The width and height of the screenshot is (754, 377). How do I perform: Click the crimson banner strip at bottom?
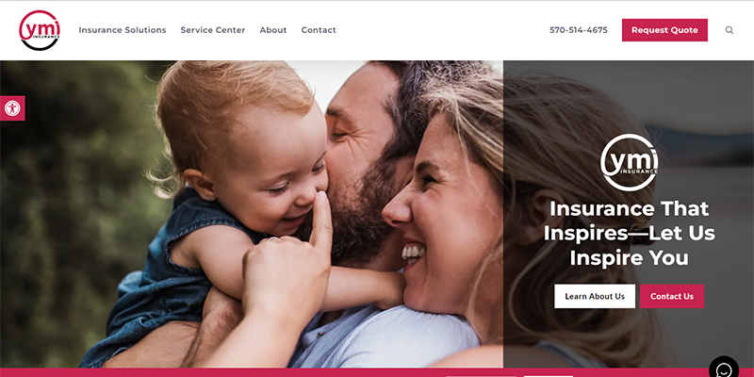click(377, 372)
